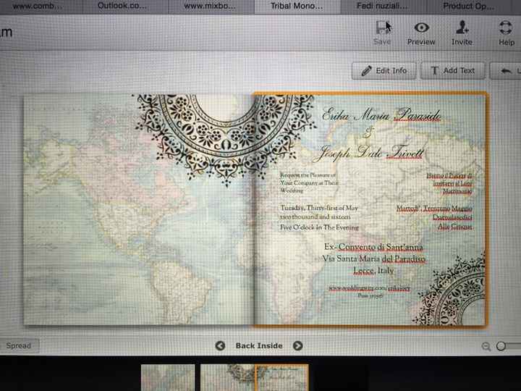Toggle the Spread view button
The image size is (521, 391).
(x=19, y=346)
